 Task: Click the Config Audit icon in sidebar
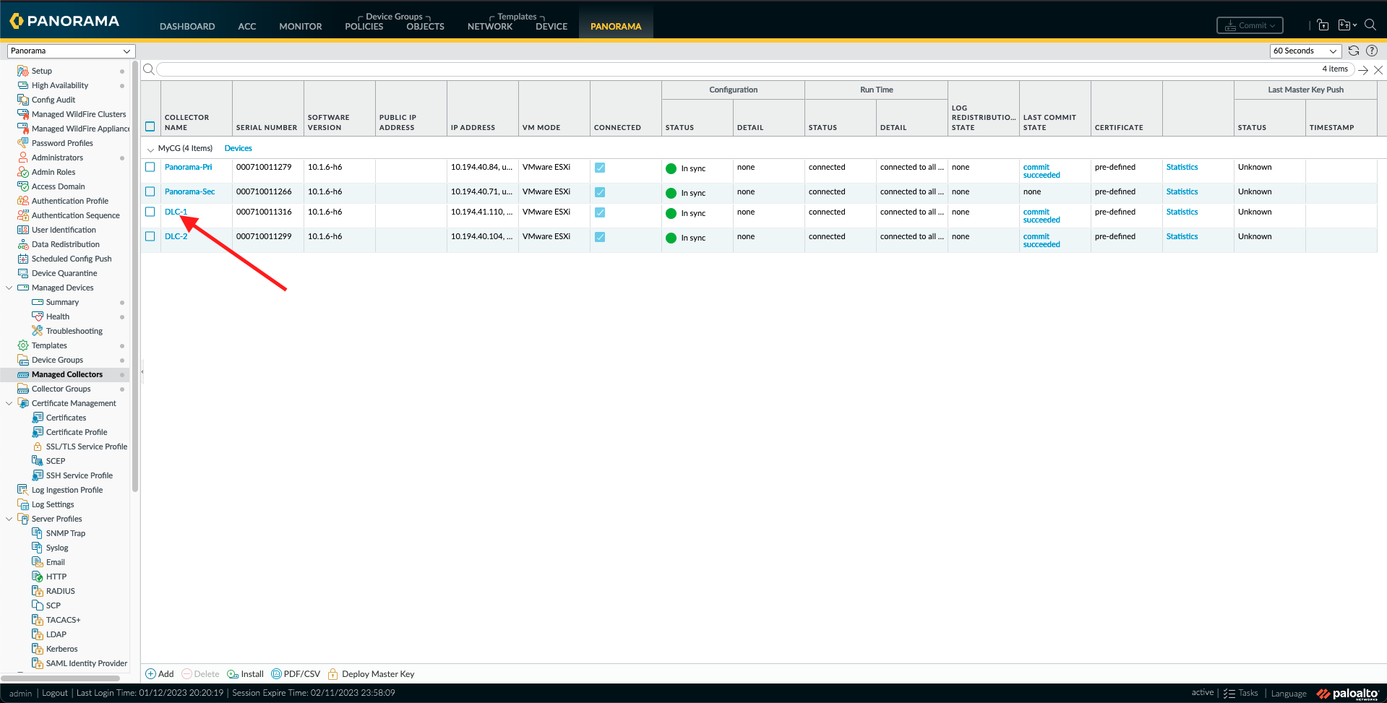point(22,100)
